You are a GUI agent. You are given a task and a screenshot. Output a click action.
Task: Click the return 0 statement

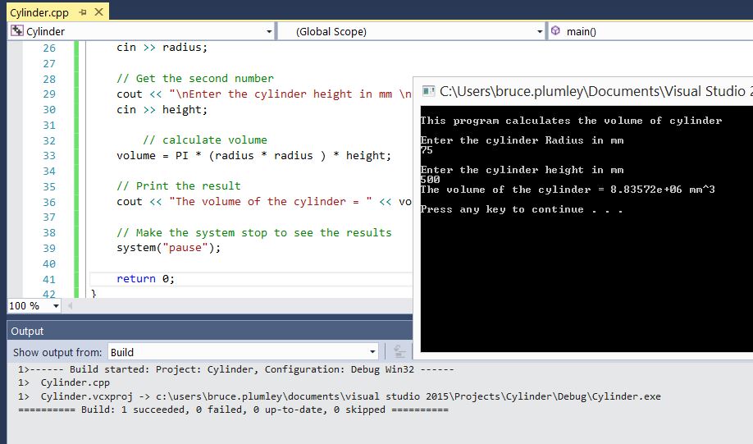145,278
